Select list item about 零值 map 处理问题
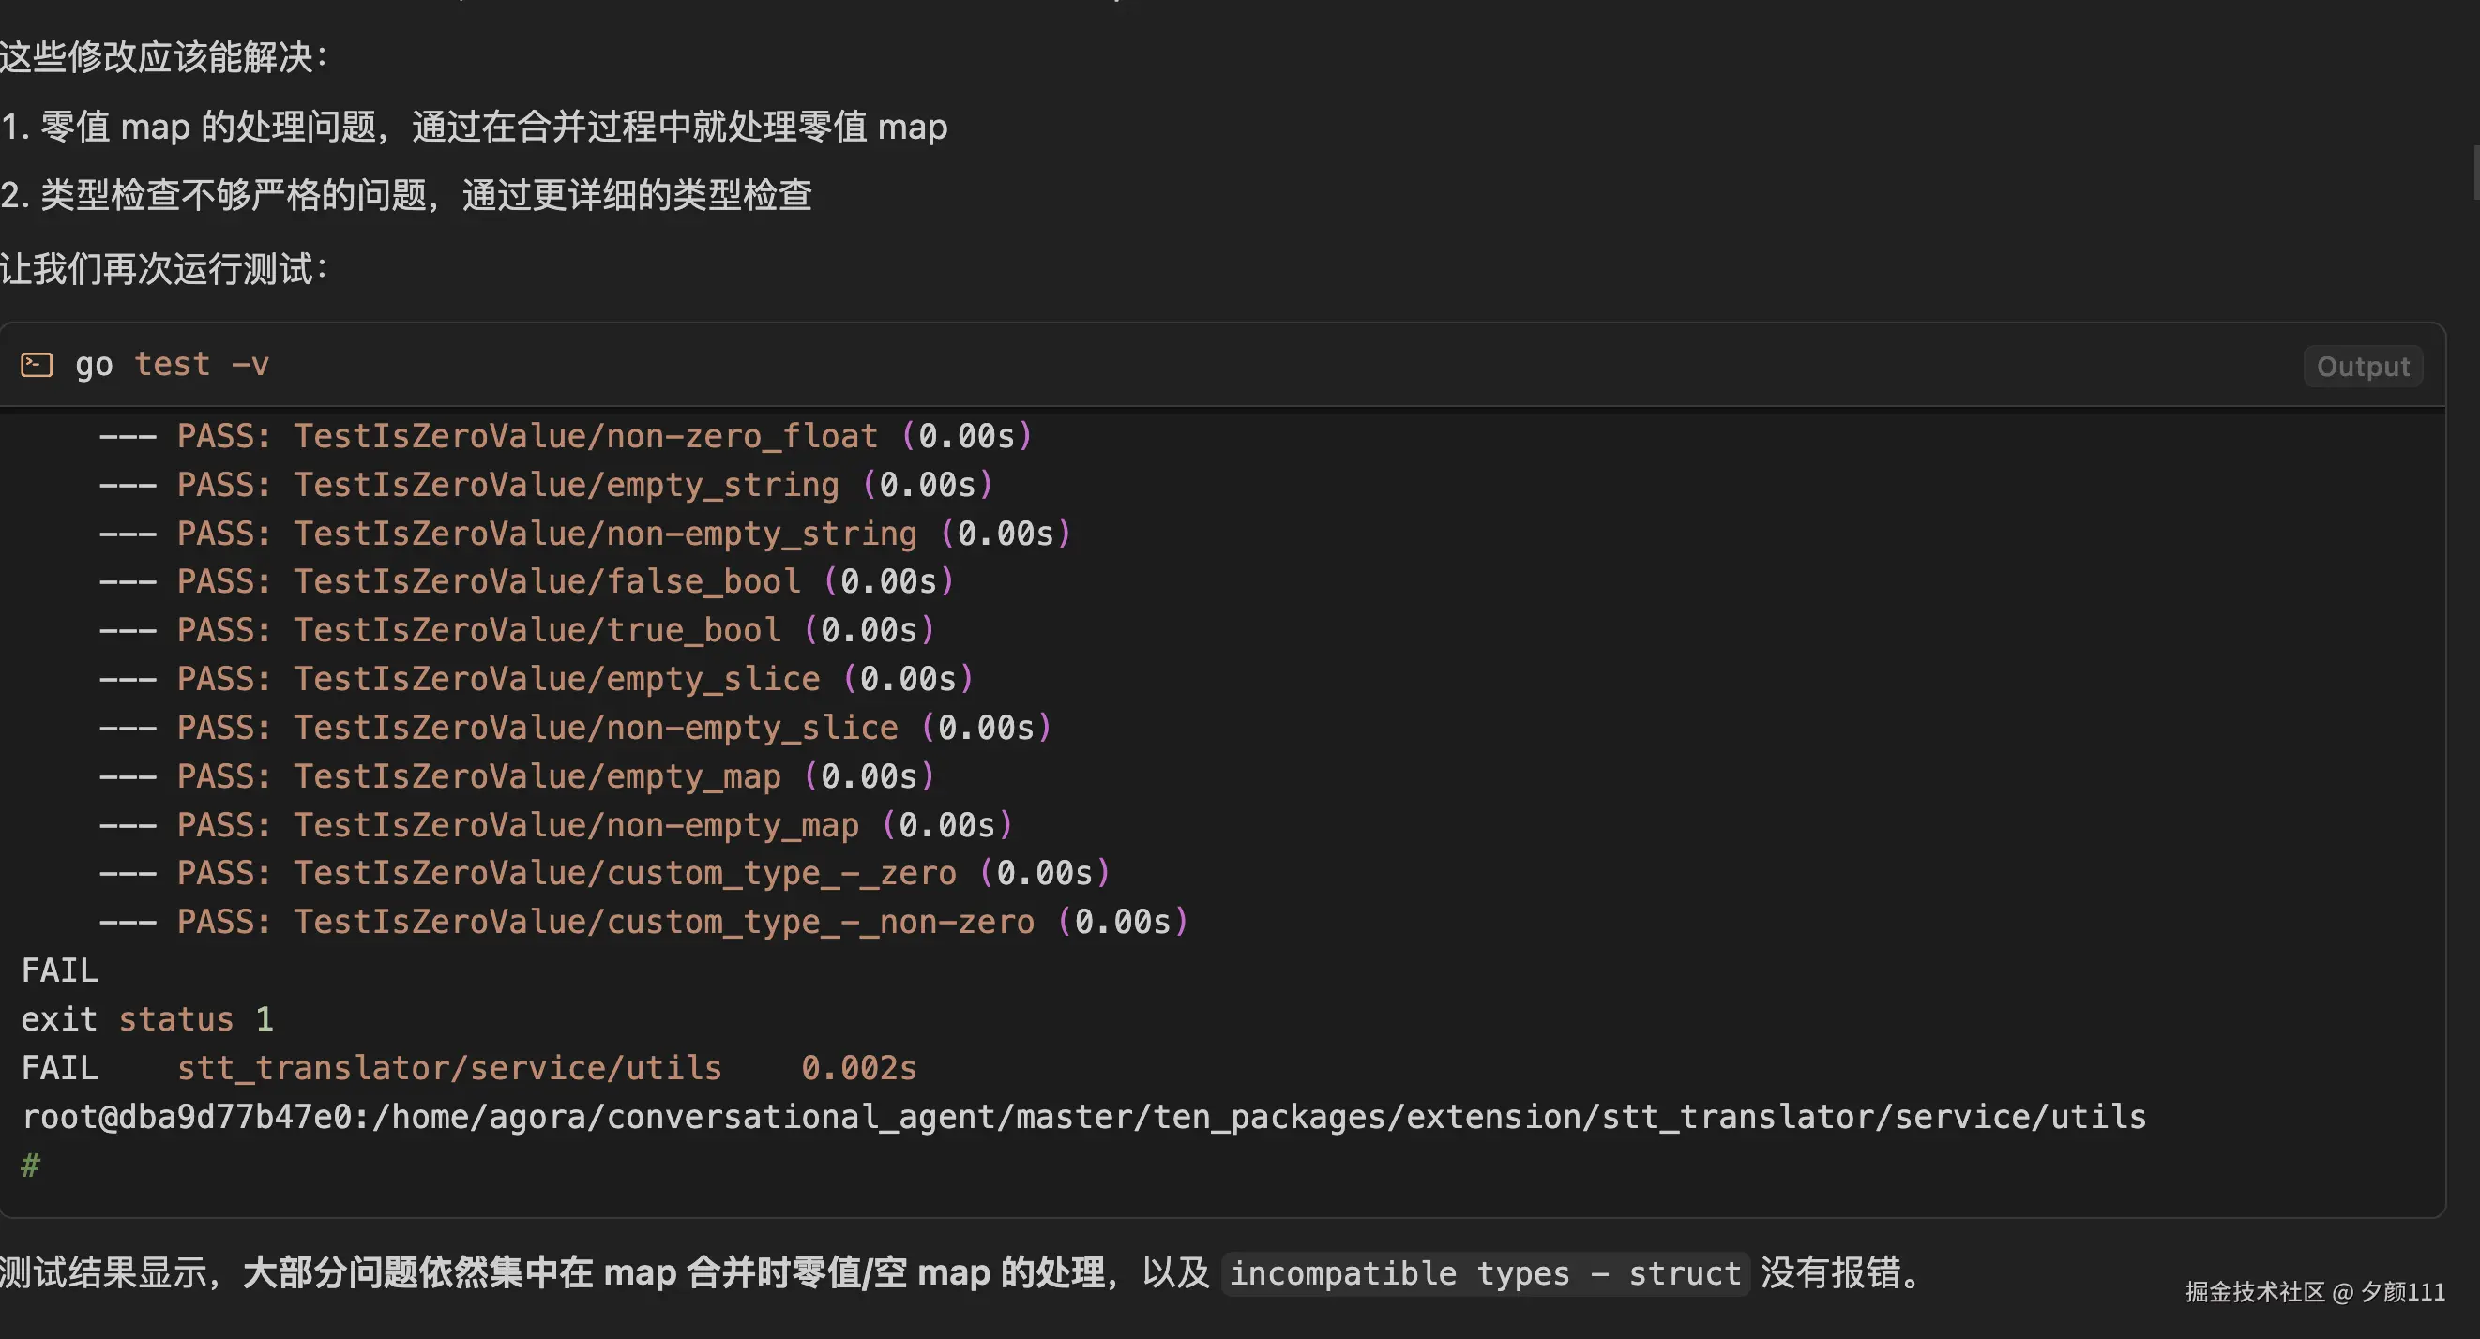 click(x=474, y=126)
